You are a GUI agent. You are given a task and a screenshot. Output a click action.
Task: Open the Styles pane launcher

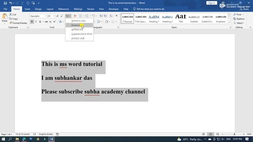point(230,28)
